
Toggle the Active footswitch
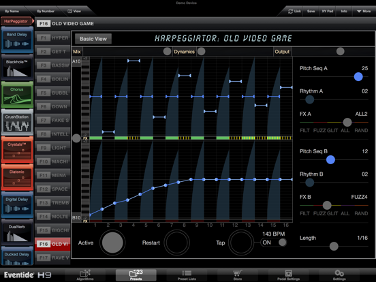pyautogui.click(x=112, y=242)
